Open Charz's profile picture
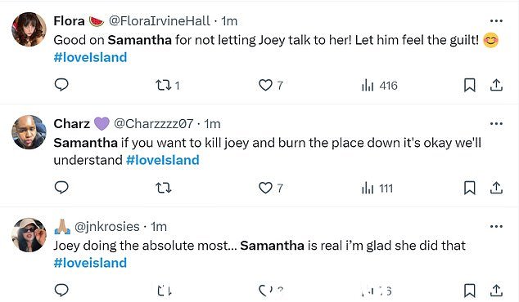Viewport: 519px width, 302px height. click(29, 132)
